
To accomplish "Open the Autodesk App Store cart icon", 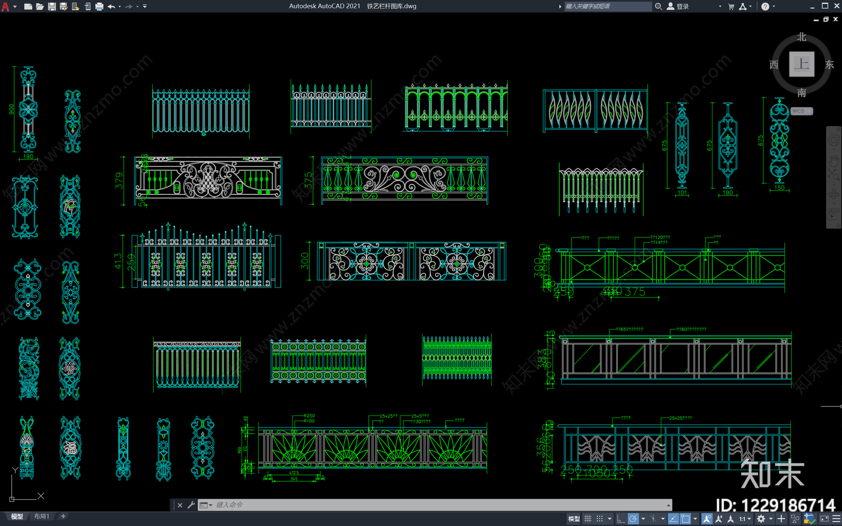I will coord(731,6).
